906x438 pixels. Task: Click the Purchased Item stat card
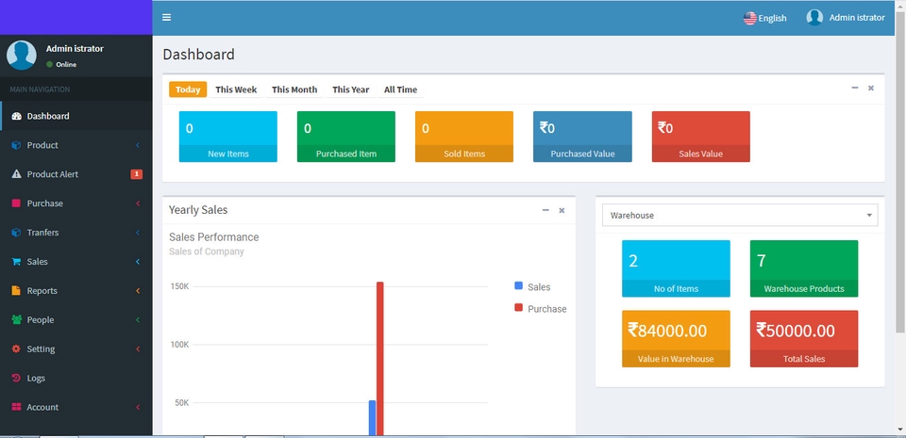click(346, 137)
